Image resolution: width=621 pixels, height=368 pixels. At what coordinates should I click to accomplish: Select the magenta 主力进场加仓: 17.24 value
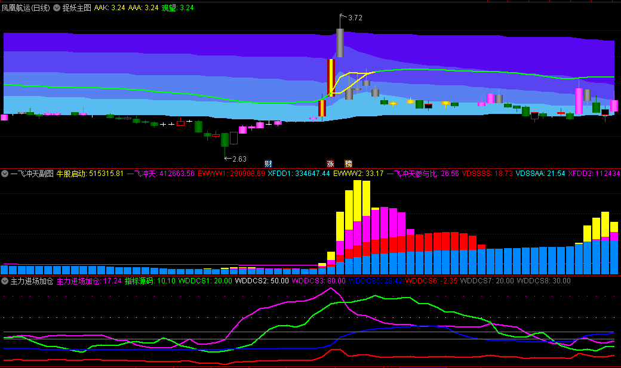(x=89, y=281)
